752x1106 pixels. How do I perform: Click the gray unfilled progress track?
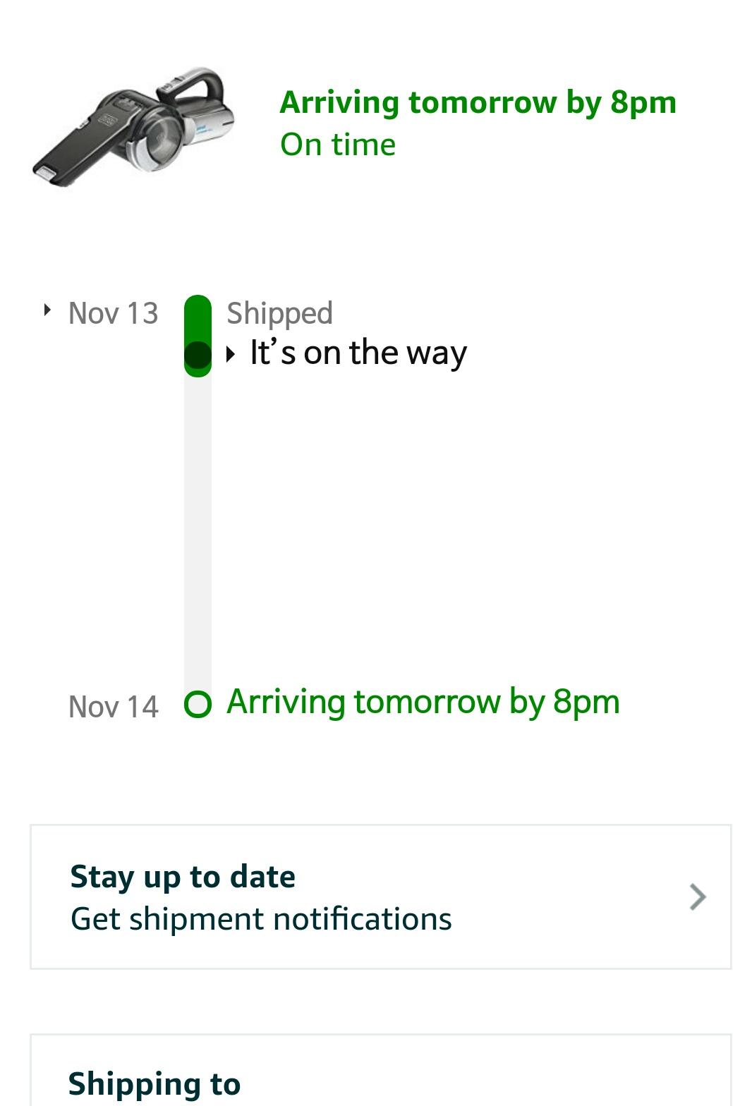[x=198, y=529]
